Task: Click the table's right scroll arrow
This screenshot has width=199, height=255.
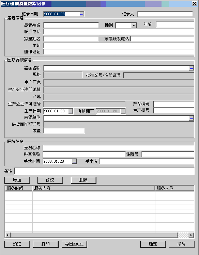Action: point(191,235)
